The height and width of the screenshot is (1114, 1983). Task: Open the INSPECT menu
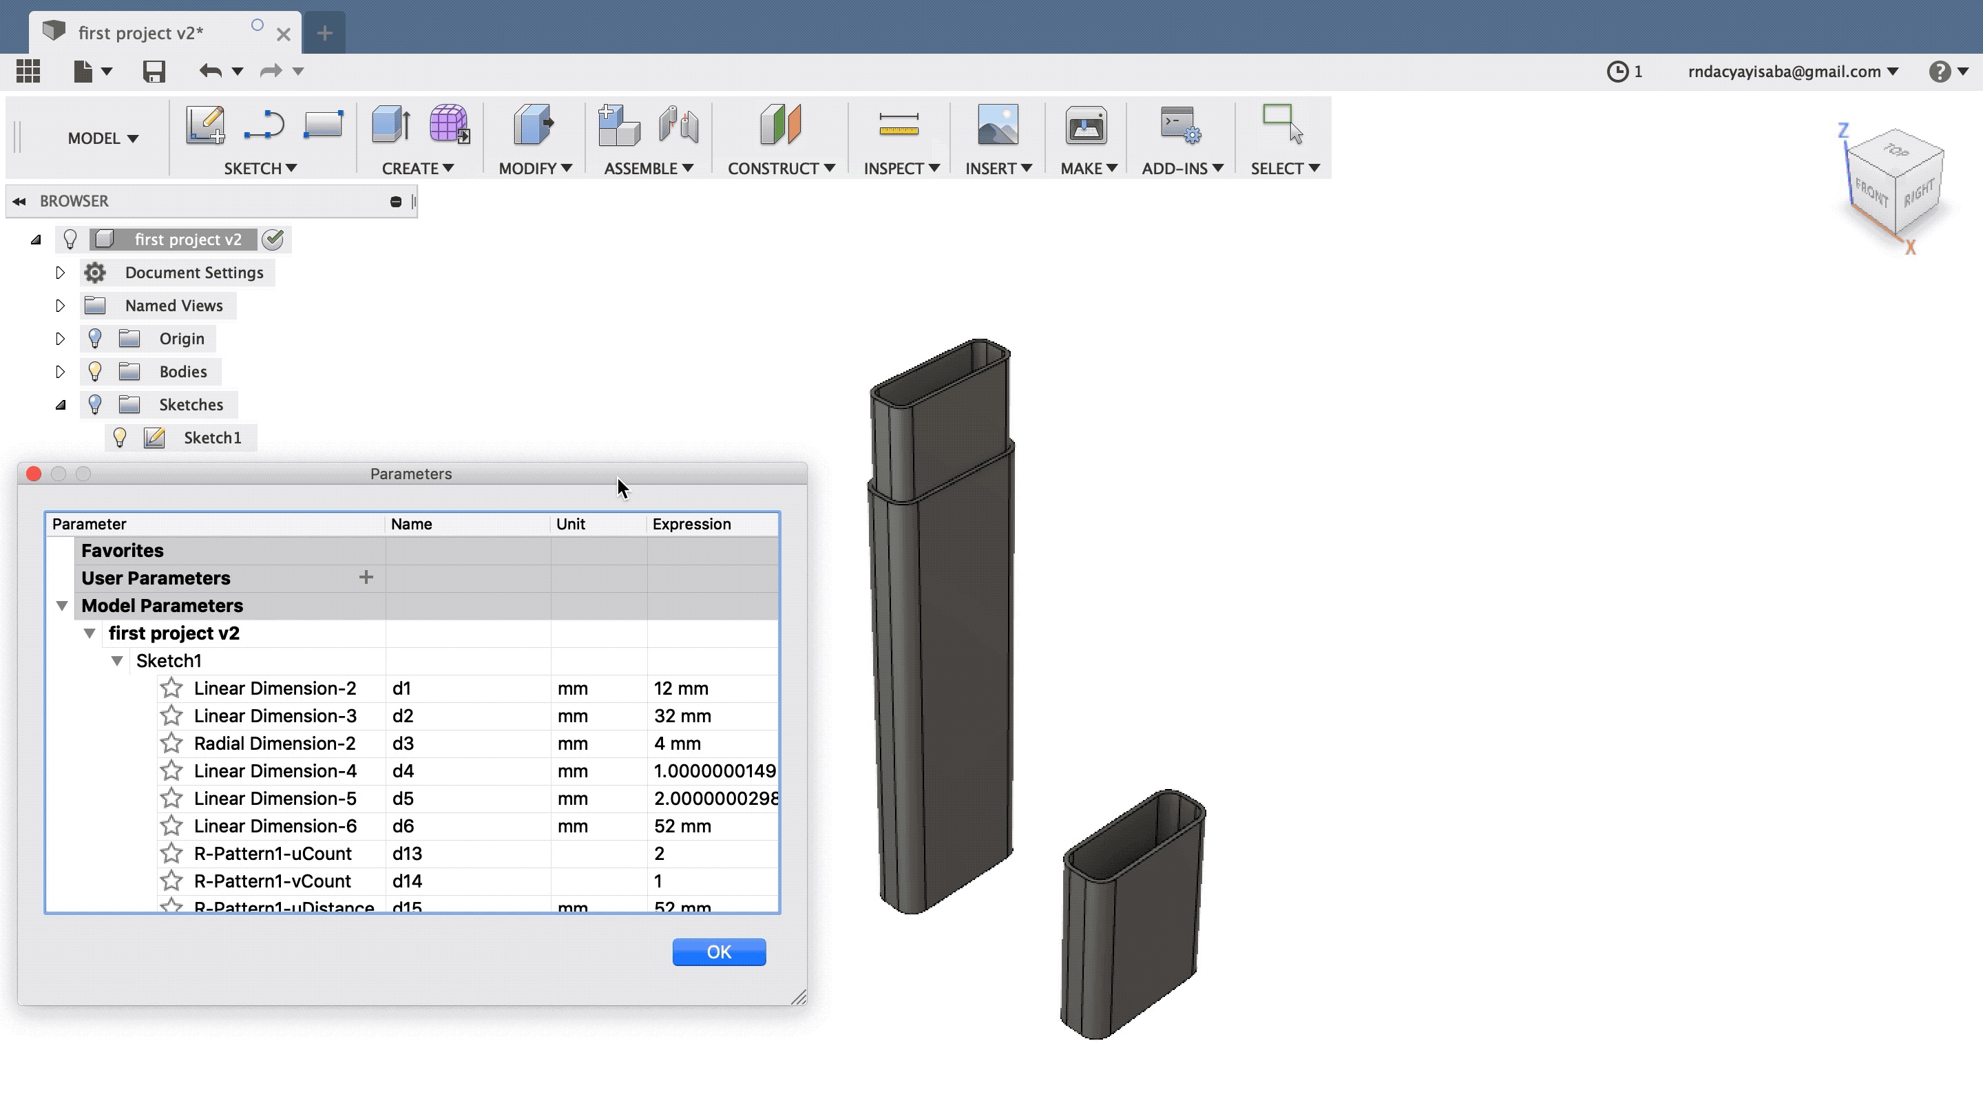(901, 169)
